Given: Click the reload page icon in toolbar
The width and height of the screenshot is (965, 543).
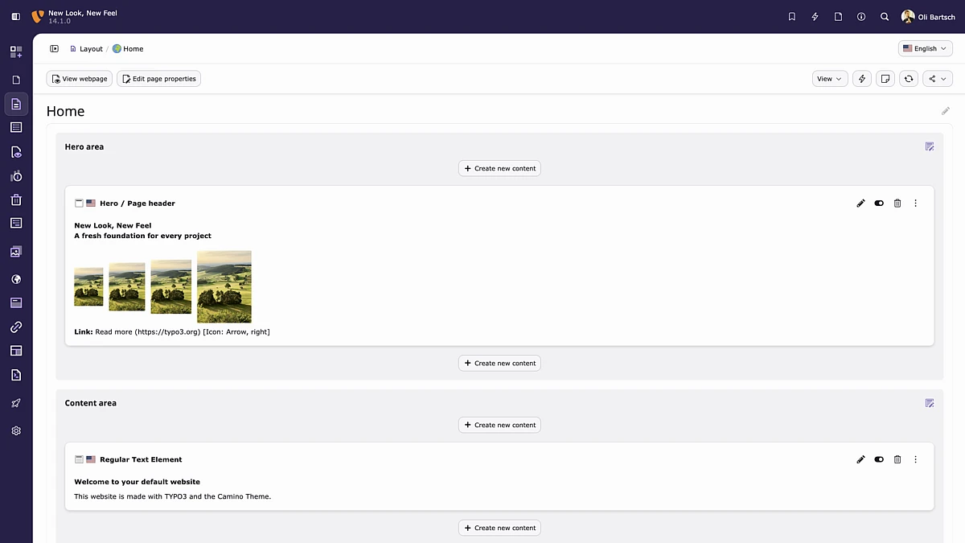Looking at the screenshot, I should click(x=909, y=79).
